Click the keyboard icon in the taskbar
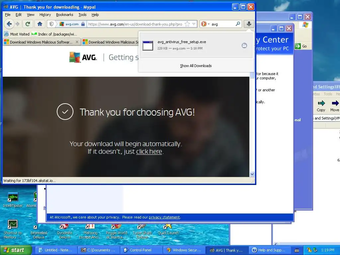340x255 pixels. tap(297, 250)
